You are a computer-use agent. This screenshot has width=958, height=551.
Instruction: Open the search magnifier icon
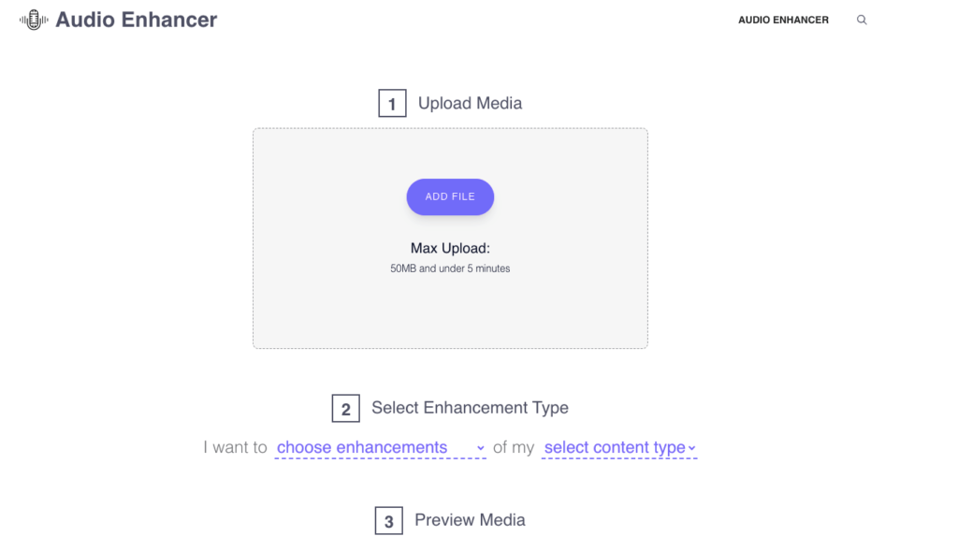pyautogui.click(x=862, y=20)
